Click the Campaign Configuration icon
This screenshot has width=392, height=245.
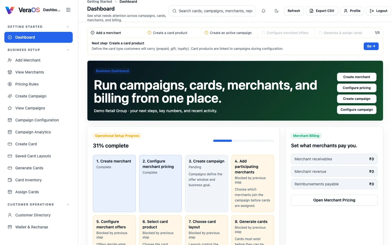point(10,120)
